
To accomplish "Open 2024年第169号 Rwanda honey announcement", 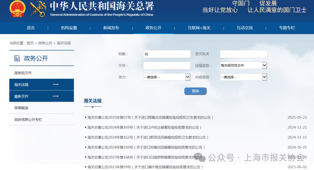I will (144, 127).
